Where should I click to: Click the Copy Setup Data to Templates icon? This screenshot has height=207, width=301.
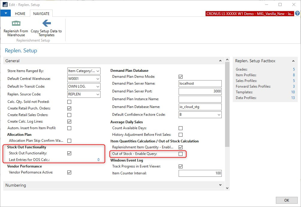pyautogui.click(x=46, y=23)
